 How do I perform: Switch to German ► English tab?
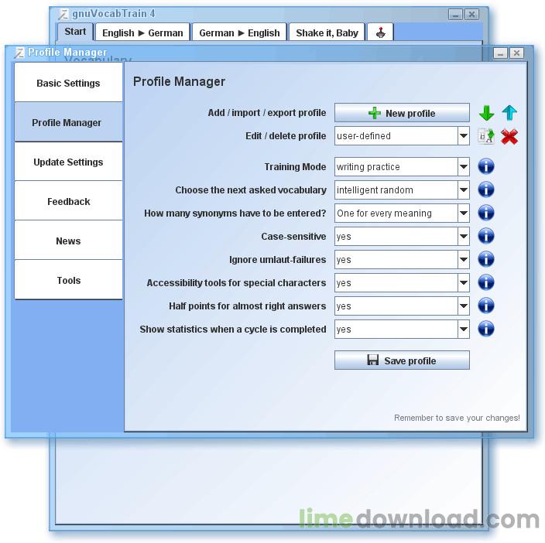[x=239, y=32]
